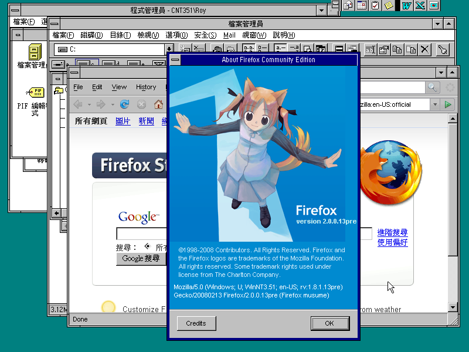Open the Firefox History menu

pyautogui.click(x=146, y=87)
